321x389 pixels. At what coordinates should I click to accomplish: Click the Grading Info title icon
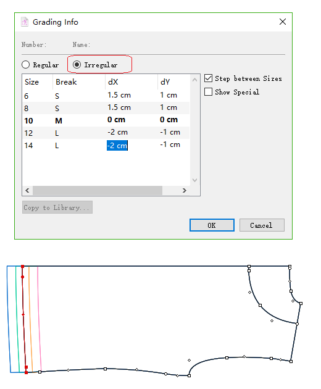24,22
